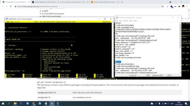
Task: Click '$ sudo service postgresql restart' in Notepad
Action: pyautogui.click(x=128, y=58)
